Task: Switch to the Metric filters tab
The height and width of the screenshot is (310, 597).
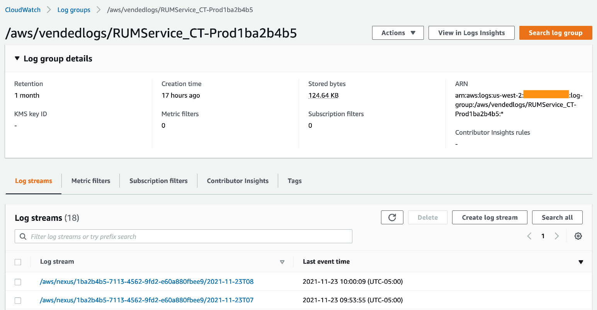Action: click(90, 181)
